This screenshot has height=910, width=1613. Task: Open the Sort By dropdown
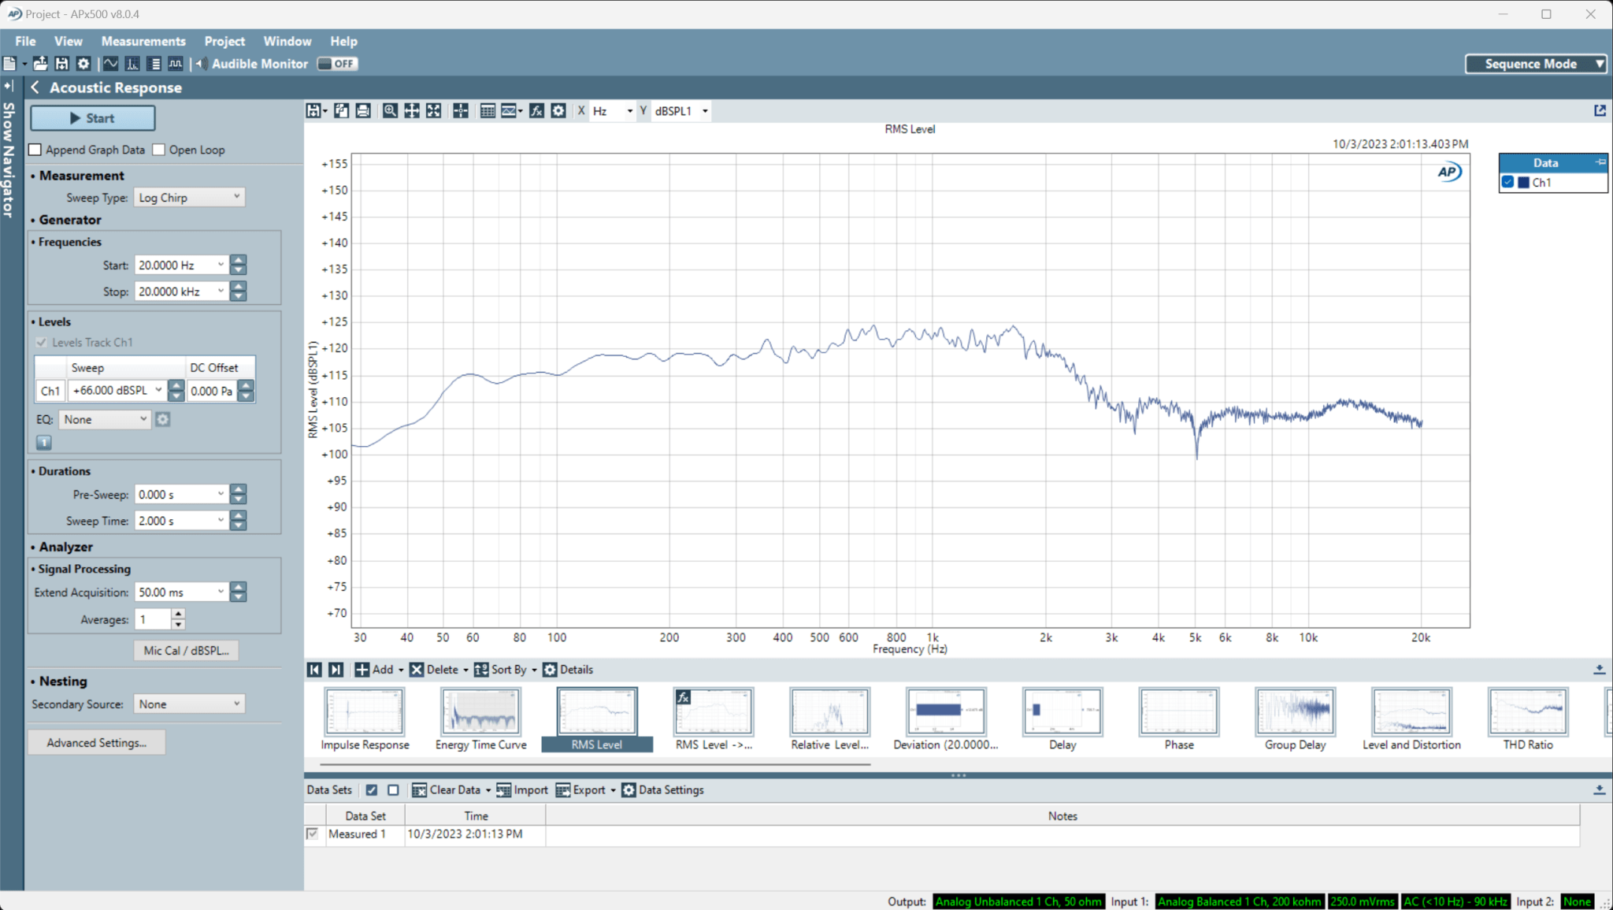pyautogui.click(x=506, y=670)
